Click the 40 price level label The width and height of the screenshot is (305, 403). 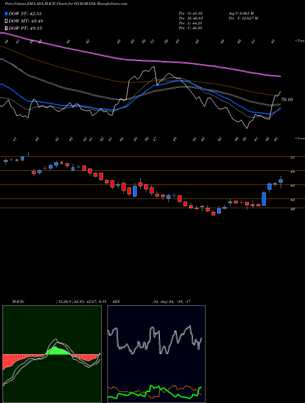pyautogui.click(x=292, y=209)
